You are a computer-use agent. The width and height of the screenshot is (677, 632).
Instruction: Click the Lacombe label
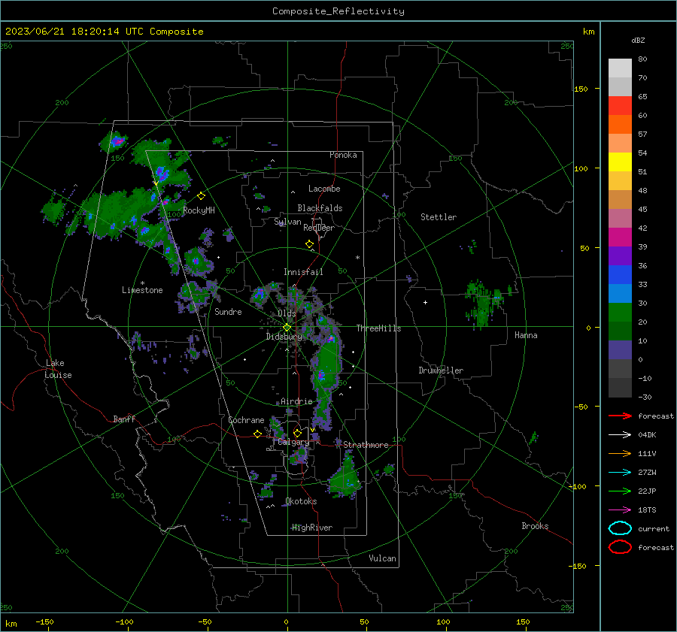pos(324,189)
